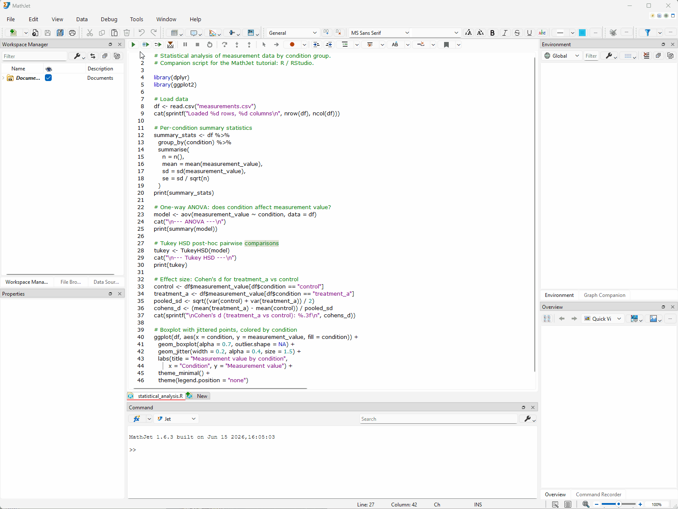Open the File menu
Viewport: 678px width, 509px height.
coord(11,19)
